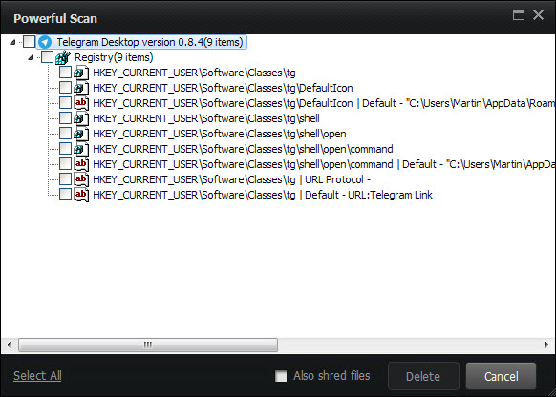556x397 pixels.
Task: Tick checkbox for tg | URL Protocol row
Action: pos(65,179)
